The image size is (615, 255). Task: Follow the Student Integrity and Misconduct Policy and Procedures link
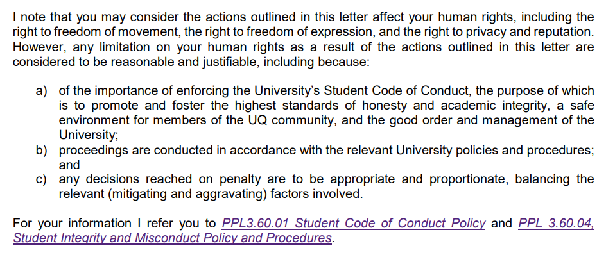coord(173,238)
